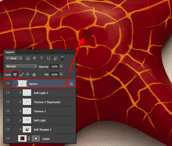Screen dimensions: 172x146
Task: Click the lock all padlock icon
Action: 34,74
